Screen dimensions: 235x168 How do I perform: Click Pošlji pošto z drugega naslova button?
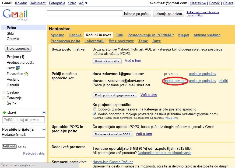[x=115, y=95]
